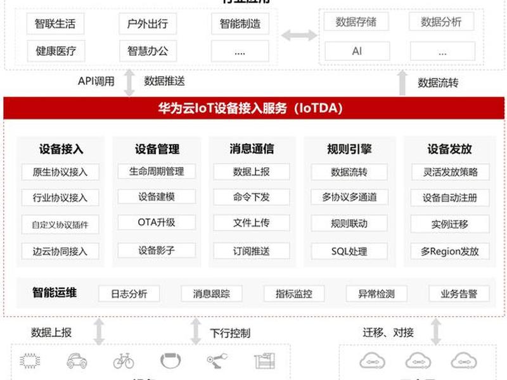
Task: Click the 异常检测 box
Action: [376, 294]
